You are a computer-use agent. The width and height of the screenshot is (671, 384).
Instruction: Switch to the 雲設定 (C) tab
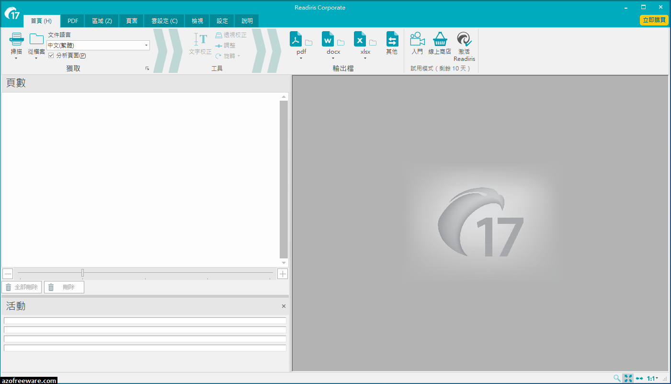pos(164,21)
